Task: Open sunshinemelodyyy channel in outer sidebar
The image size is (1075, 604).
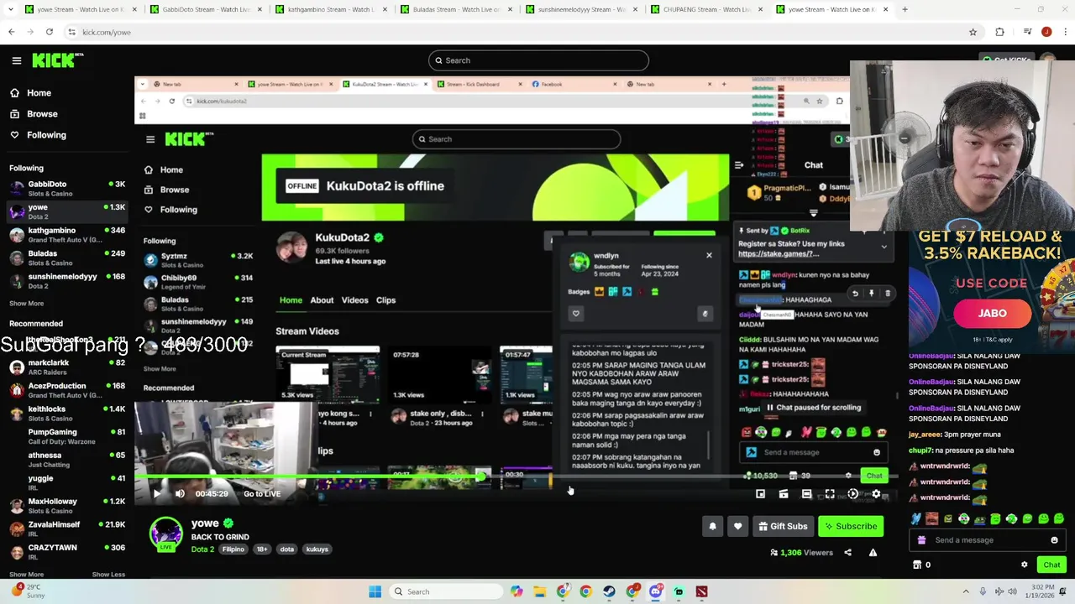Action: 66,281
